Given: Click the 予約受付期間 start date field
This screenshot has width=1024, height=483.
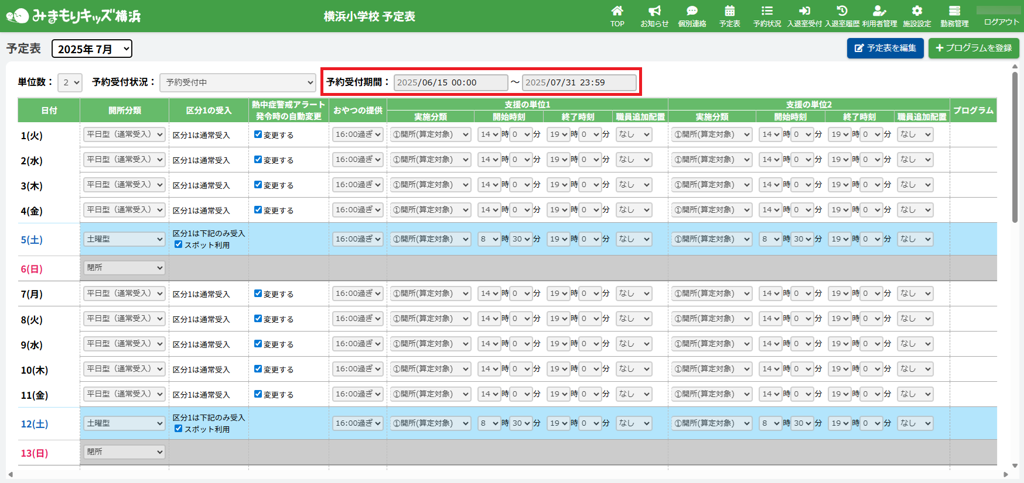Looking at the screenshot, I should click(x=450, y=82).
